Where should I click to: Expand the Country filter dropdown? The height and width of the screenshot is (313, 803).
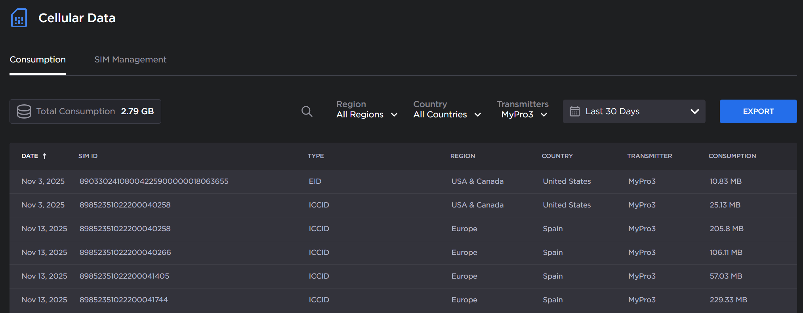click(447, 115)
